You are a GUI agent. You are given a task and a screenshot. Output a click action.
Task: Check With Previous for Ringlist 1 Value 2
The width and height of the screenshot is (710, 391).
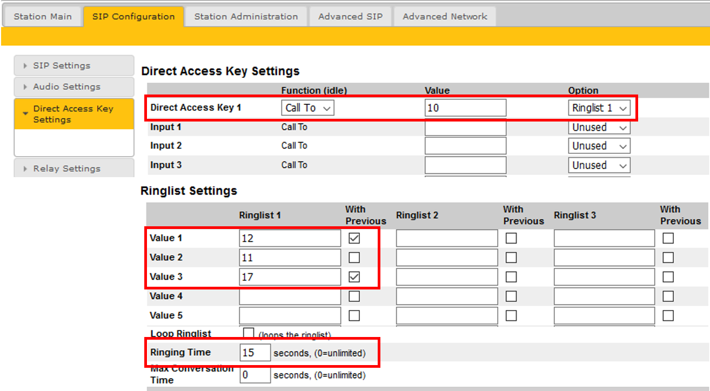[x=354, y=258]
